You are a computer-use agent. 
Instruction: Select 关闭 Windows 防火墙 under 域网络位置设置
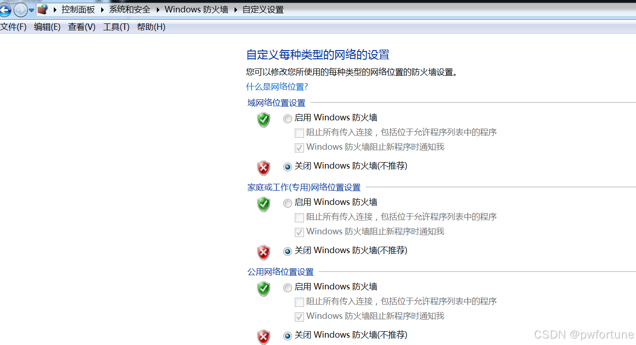[287, 167]
